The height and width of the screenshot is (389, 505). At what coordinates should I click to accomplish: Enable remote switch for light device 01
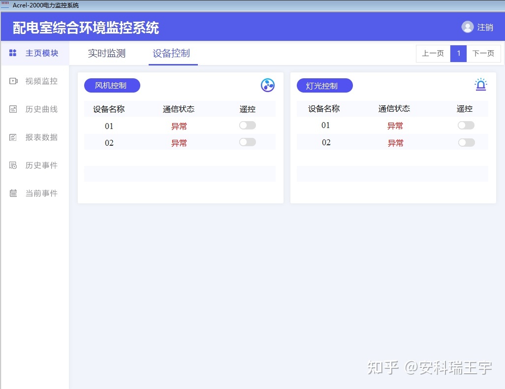click(466, 125)
